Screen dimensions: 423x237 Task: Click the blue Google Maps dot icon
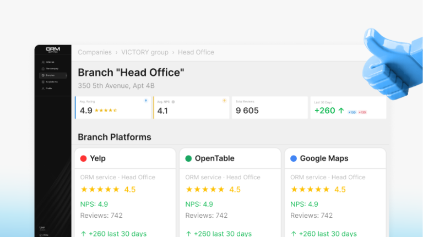pyautogui.click(x=294, y=158)
